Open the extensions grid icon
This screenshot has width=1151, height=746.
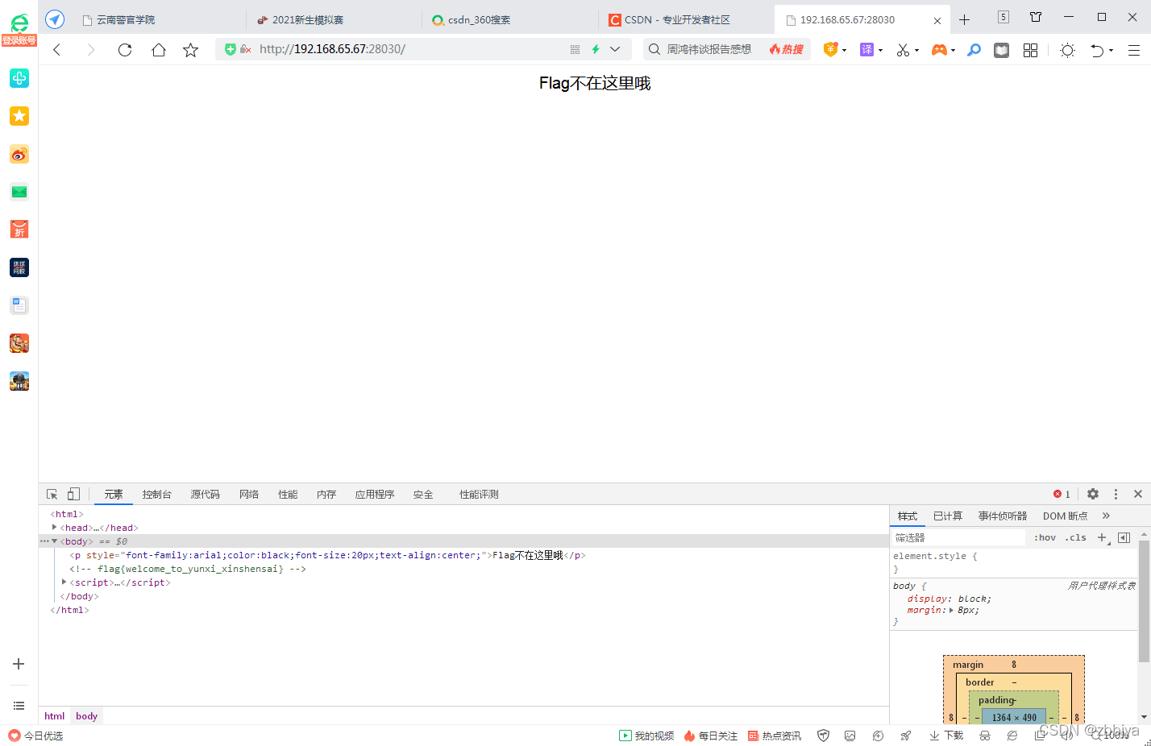pyautogui.click(x=1030, y=50)
